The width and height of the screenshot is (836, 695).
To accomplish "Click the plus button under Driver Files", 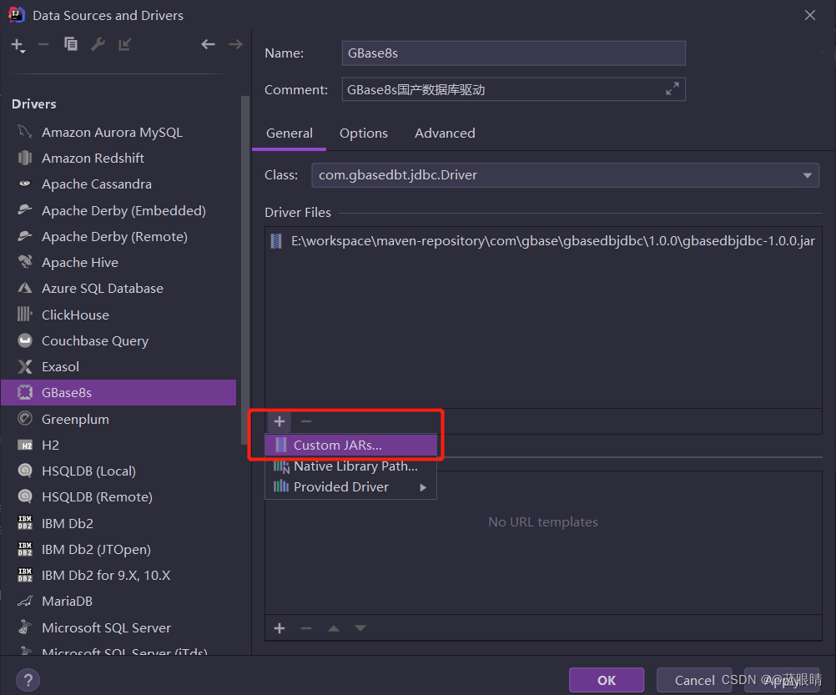I will [280, 421].
